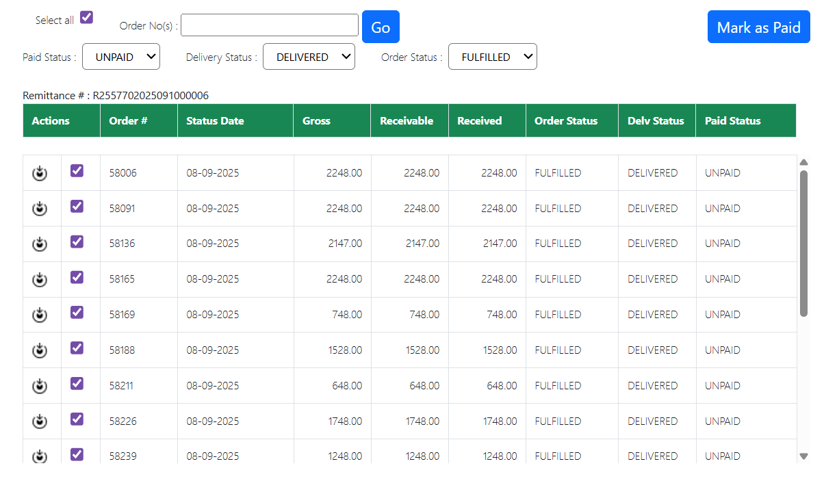Click the Order # column header
The image size is (837, 494).
tap(129, 121)
